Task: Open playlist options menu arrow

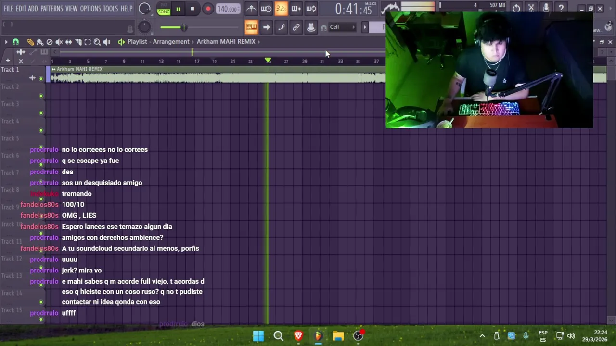Action: click(6, 42)
